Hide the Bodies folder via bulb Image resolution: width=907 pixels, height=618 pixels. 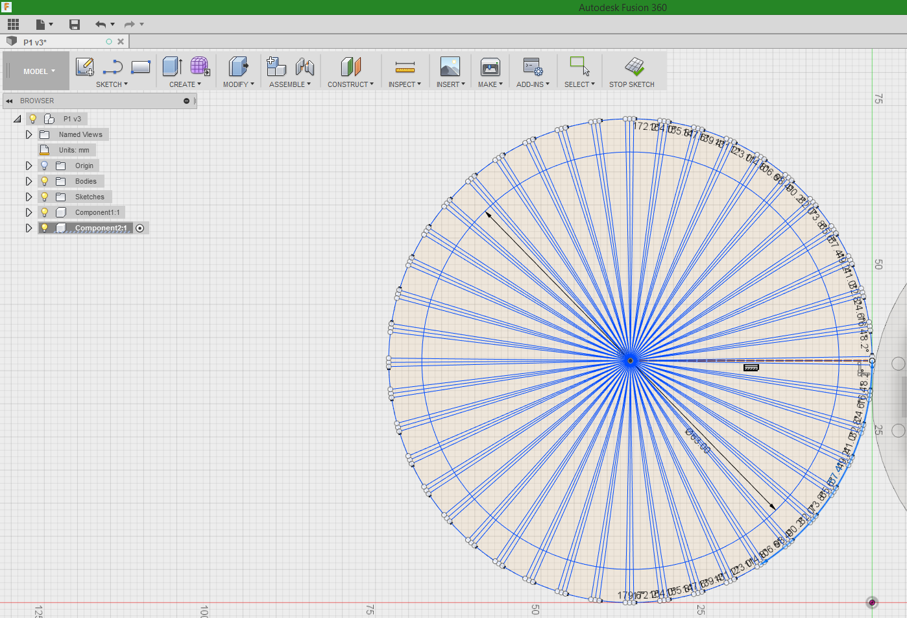pos(45,181)
